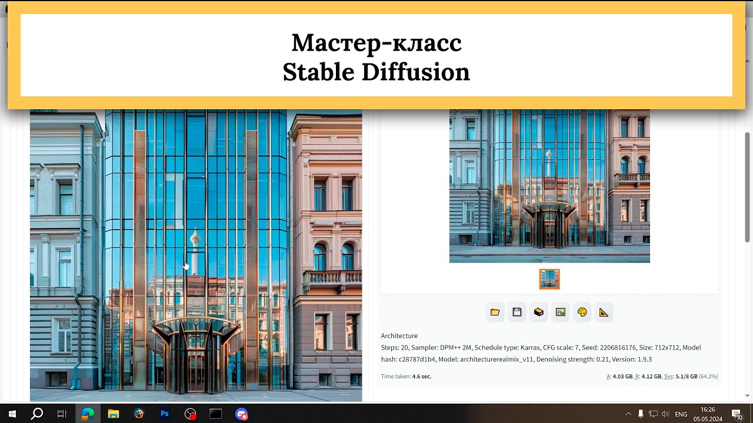
Task: Select the small output thumbnail below preview
Action: 549,279
